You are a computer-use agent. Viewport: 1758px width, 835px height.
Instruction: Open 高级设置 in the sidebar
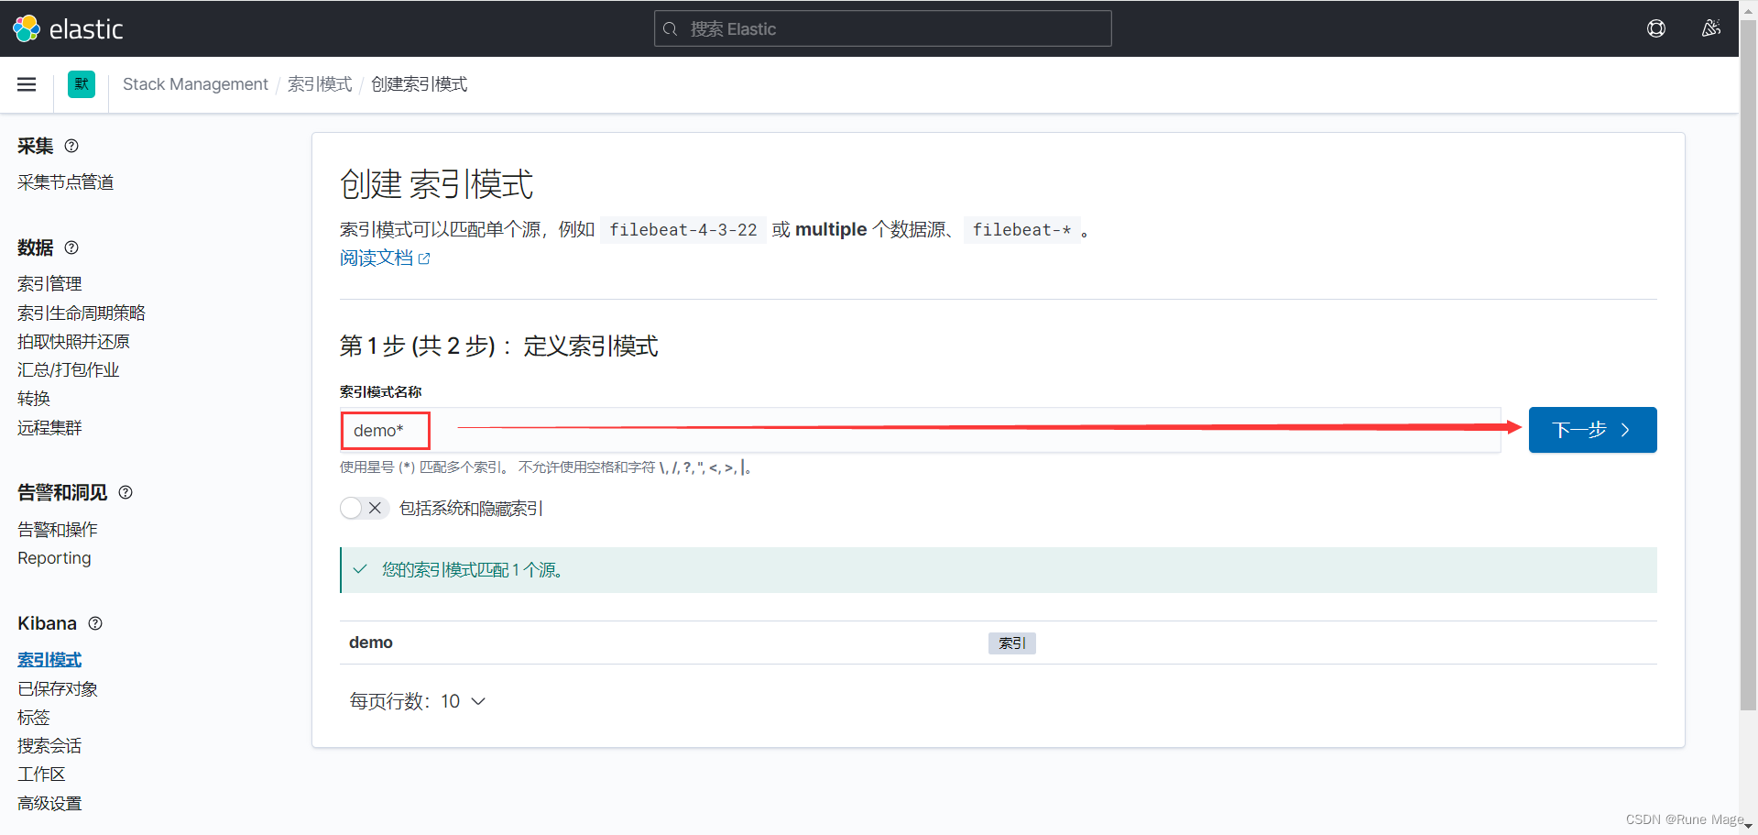pyautogui.click(x=49, y=804)
